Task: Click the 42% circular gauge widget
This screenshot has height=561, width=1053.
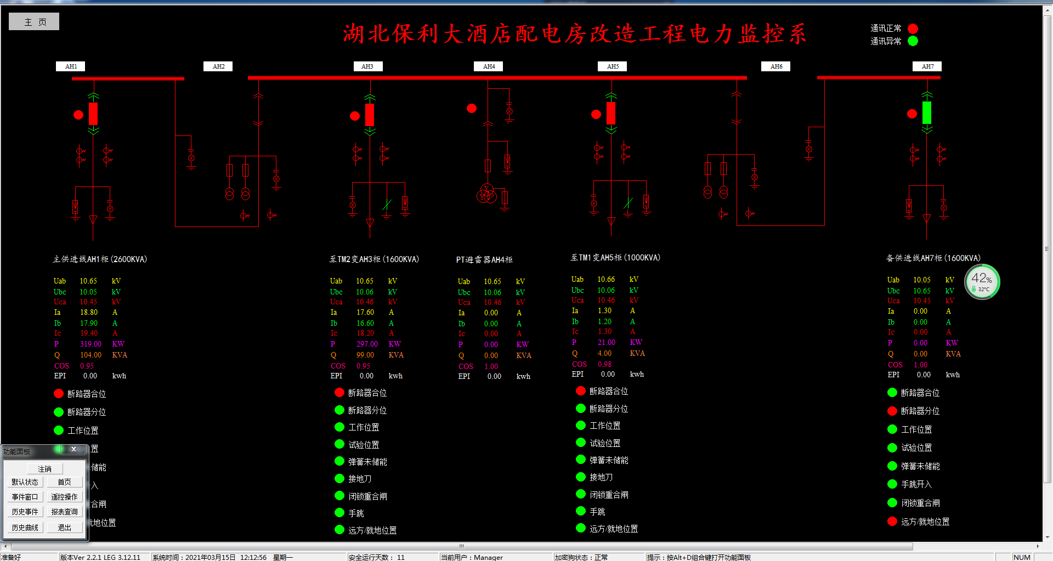Action: [x=982, y=282]
